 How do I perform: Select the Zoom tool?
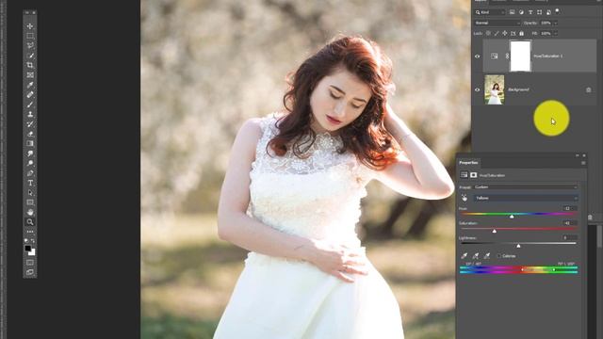(x=30, y=222)
